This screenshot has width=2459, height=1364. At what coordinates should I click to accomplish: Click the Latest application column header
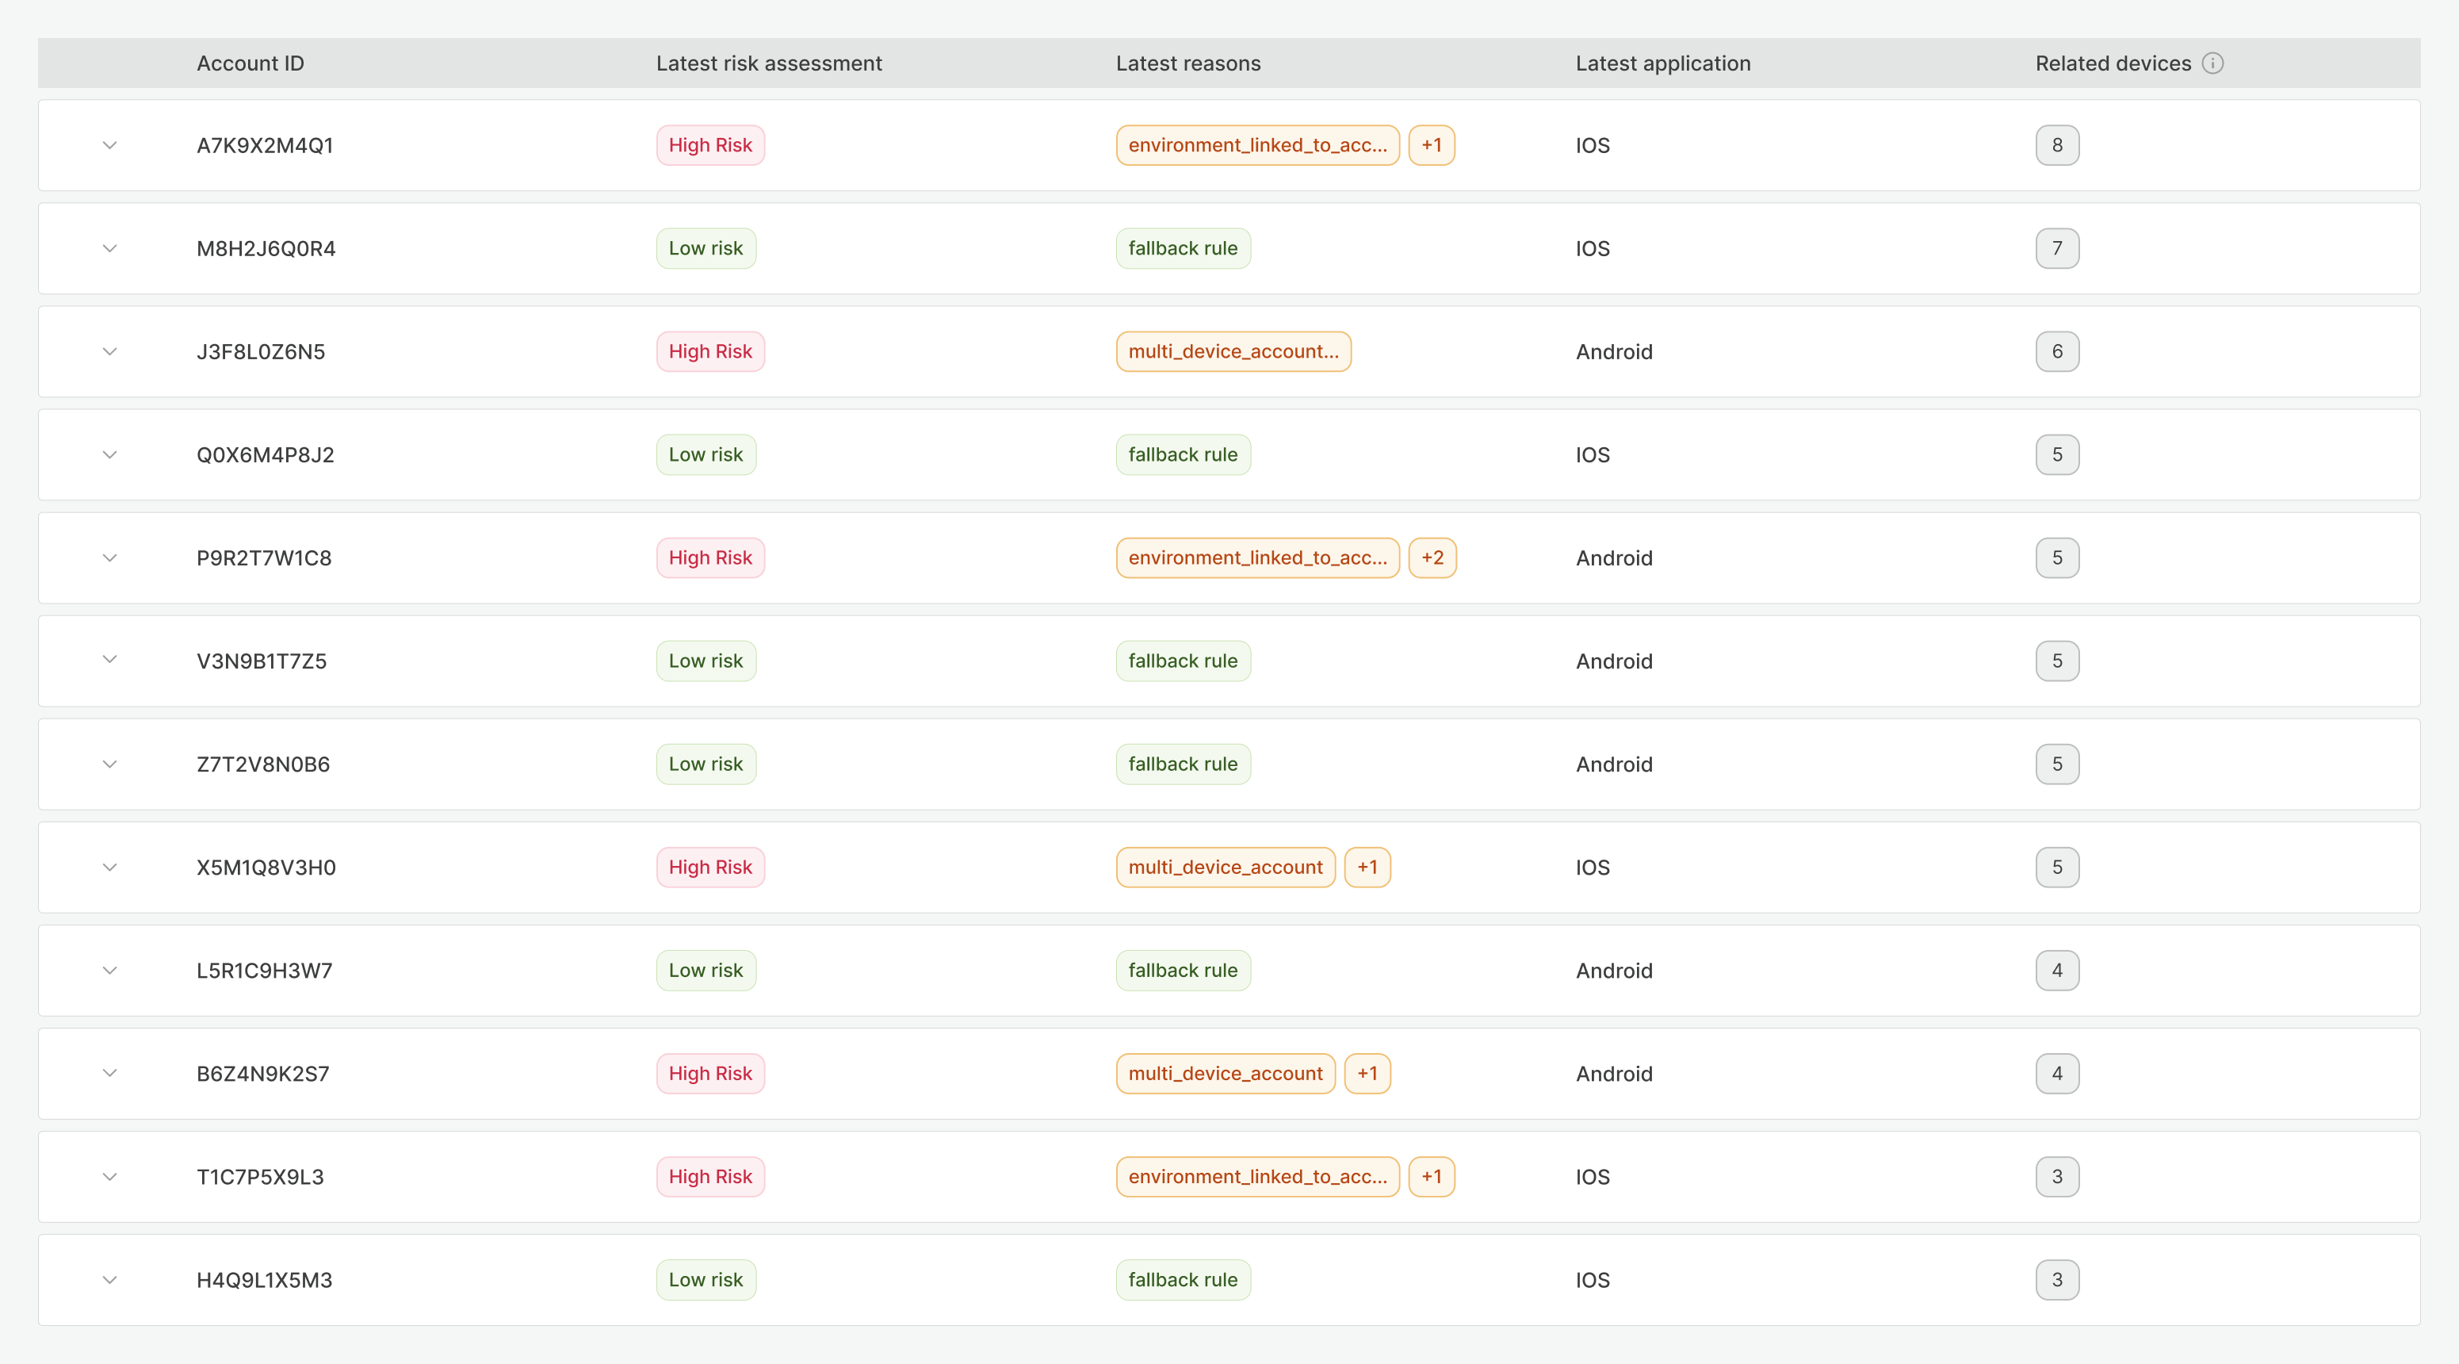point(1663,63)
